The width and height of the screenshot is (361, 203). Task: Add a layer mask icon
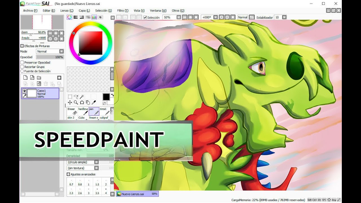[x=59, y=78]
